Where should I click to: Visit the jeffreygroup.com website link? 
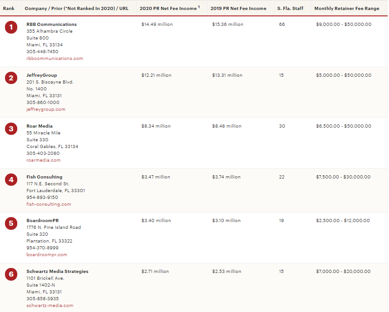[x=45, y=109]
